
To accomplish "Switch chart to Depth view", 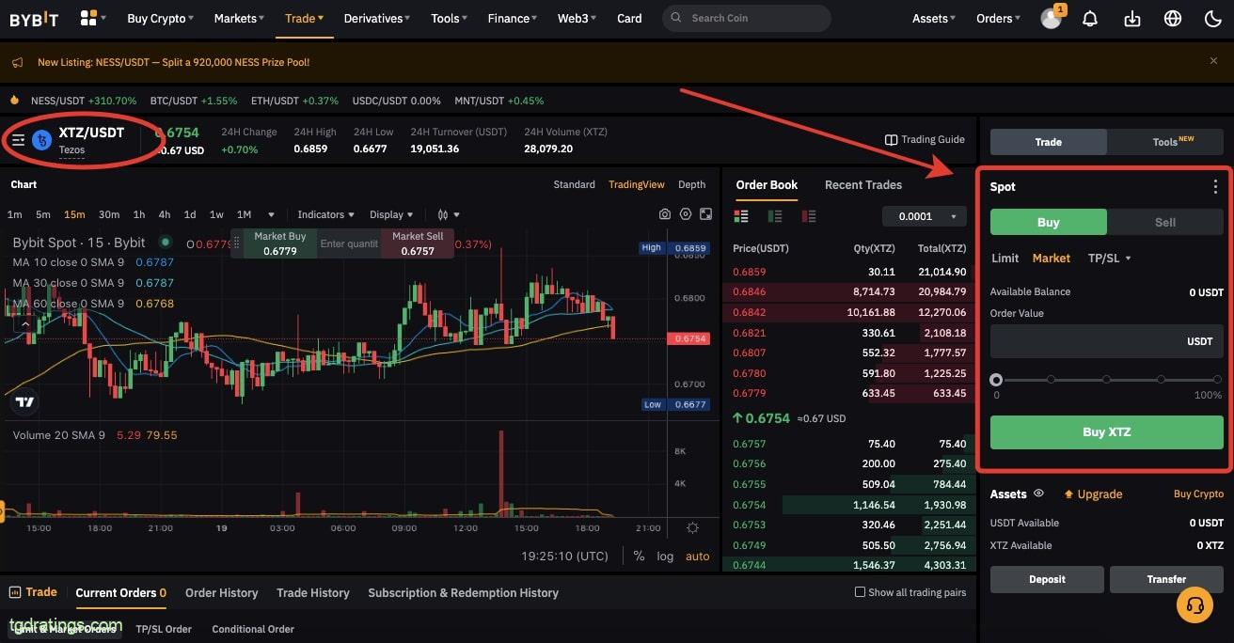I will pyautogui.click(x=691, y=184).
